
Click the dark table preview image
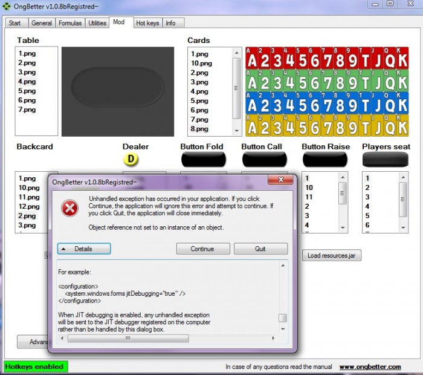pos(118,91)
